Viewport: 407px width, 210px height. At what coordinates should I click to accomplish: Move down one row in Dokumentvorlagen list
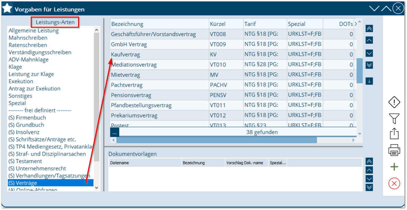[x=369, y=179]
